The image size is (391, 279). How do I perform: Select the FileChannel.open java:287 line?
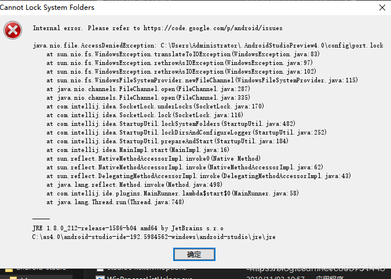148,89
